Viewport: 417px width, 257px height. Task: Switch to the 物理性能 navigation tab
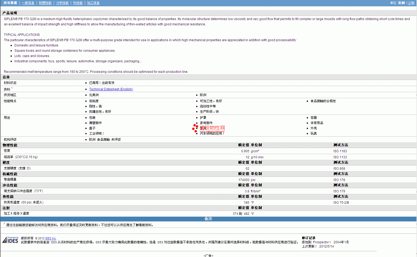45,3
